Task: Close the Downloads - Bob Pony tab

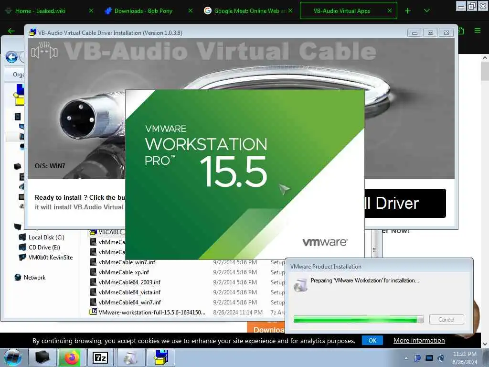Action: click(x=190, y=11)
